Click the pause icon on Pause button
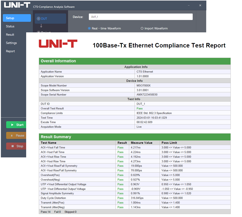This screenshot has width=242, height=217. [12, 135]
